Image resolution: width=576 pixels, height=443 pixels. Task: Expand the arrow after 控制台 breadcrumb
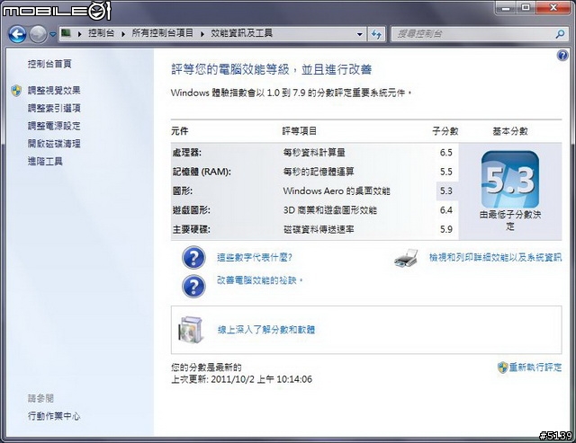[123, 34]
